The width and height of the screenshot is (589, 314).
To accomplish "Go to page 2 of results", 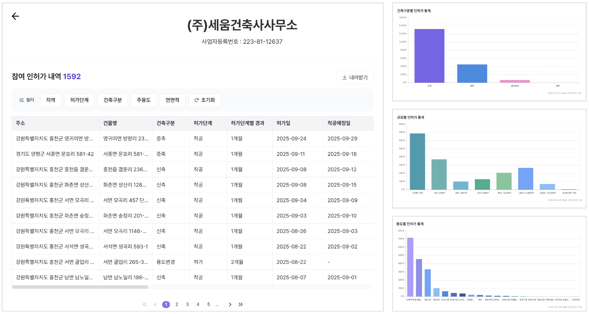I will [177, 305].
